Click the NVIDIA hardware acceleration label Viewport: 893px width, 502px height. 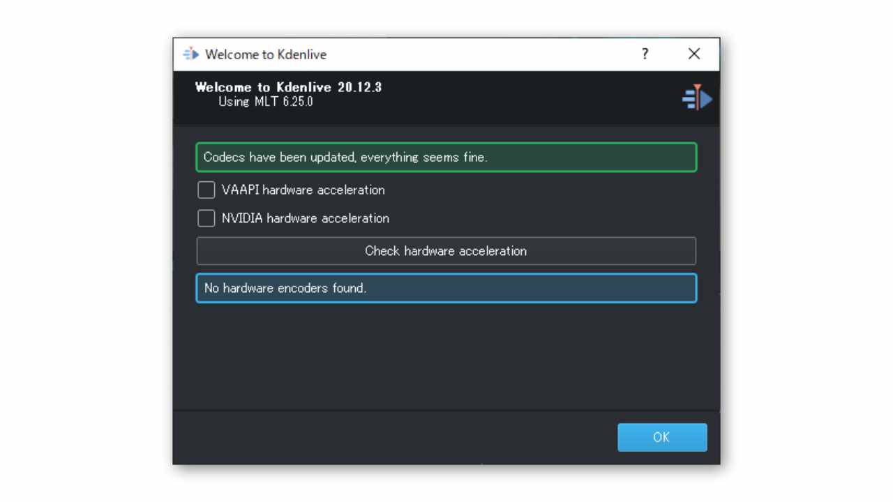point(305,218)
